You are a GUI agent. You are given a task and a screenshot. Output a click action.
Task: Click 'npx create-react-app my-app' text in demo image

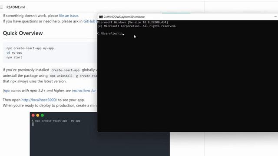[58, 121]
